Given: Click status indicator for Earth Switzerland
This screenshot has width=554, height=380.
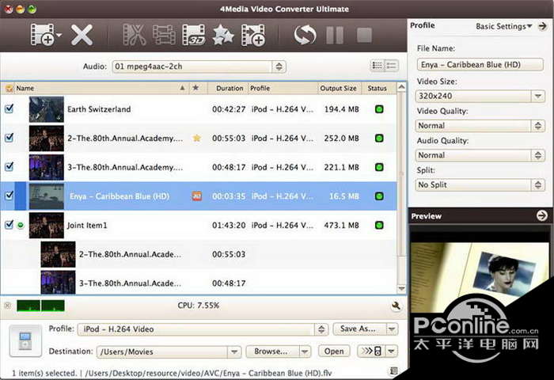Looking at the screenshot, I should click(x=379, y=109).
